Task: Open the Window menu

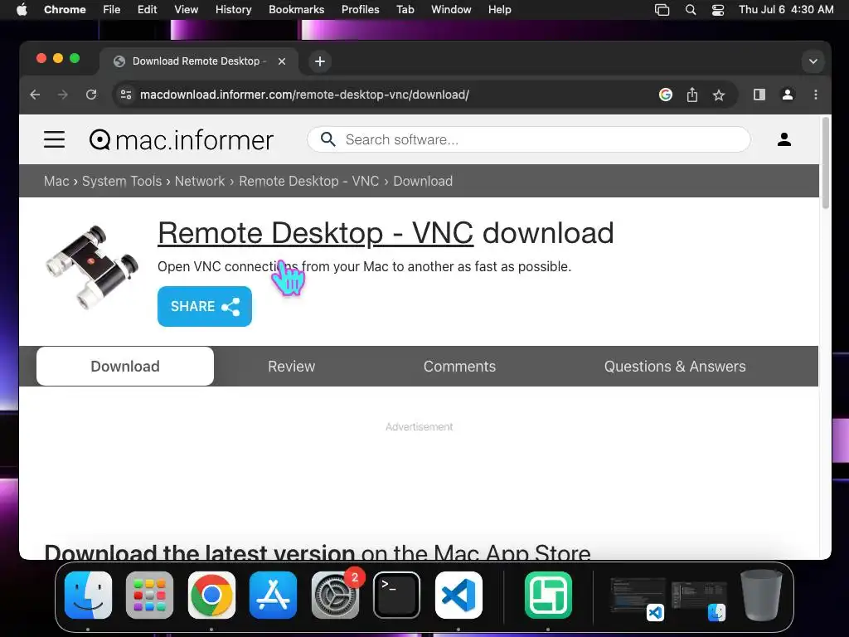Action: pyautogui.click(x=451, y=10)
